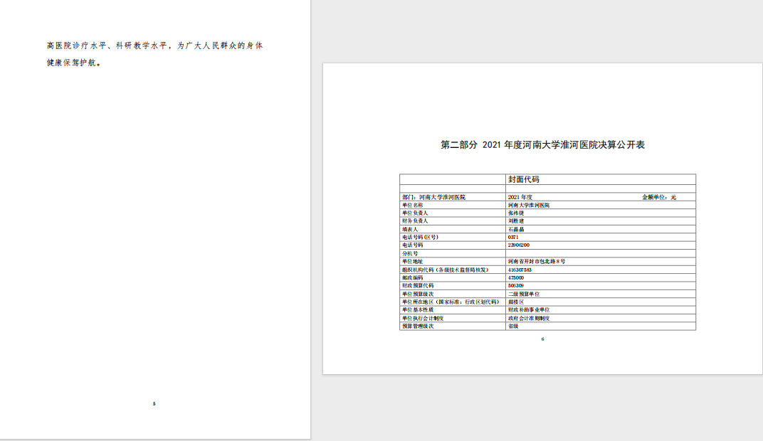Click the name '张祎捷' in the table
Screen dimensions: 763x441
516,213
